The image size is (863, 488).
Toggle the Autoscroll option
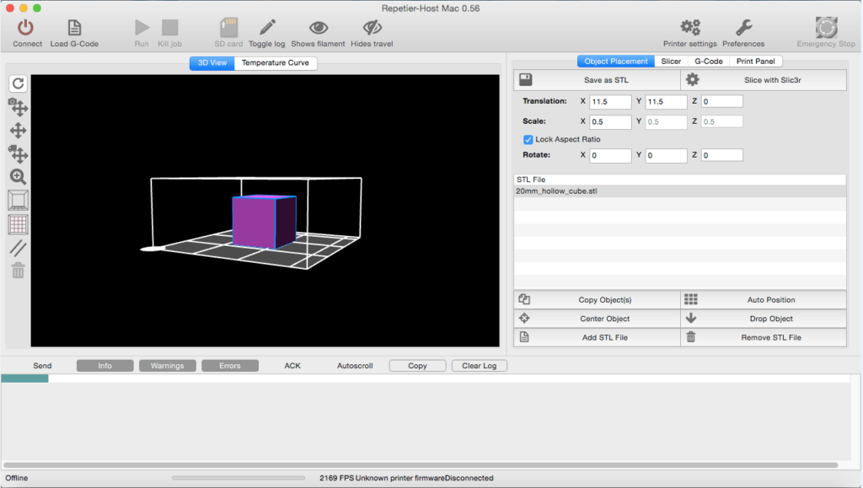pyautogui.click(x=355, y=365)
